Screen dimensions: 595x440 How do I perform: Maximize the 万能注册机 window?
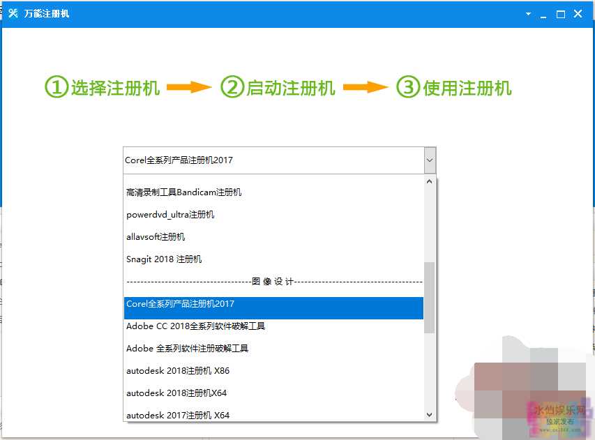point(561,14)
